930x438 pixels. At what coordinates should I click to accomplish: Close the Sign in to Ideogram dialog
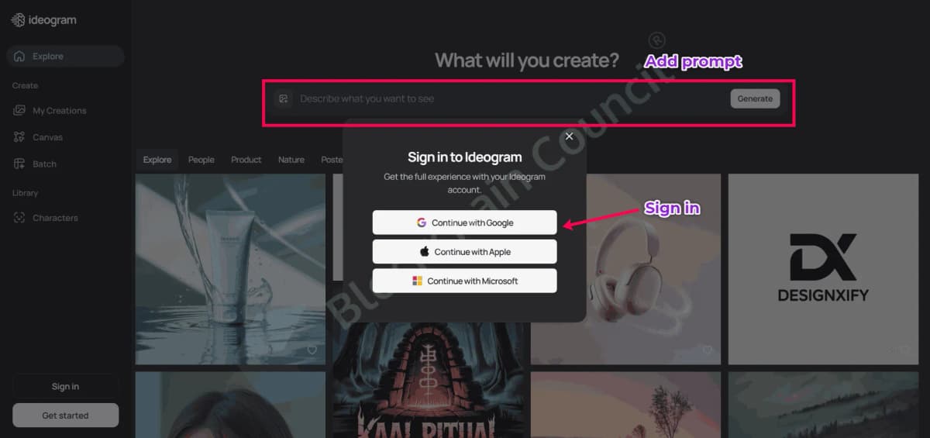pos(569,136)
